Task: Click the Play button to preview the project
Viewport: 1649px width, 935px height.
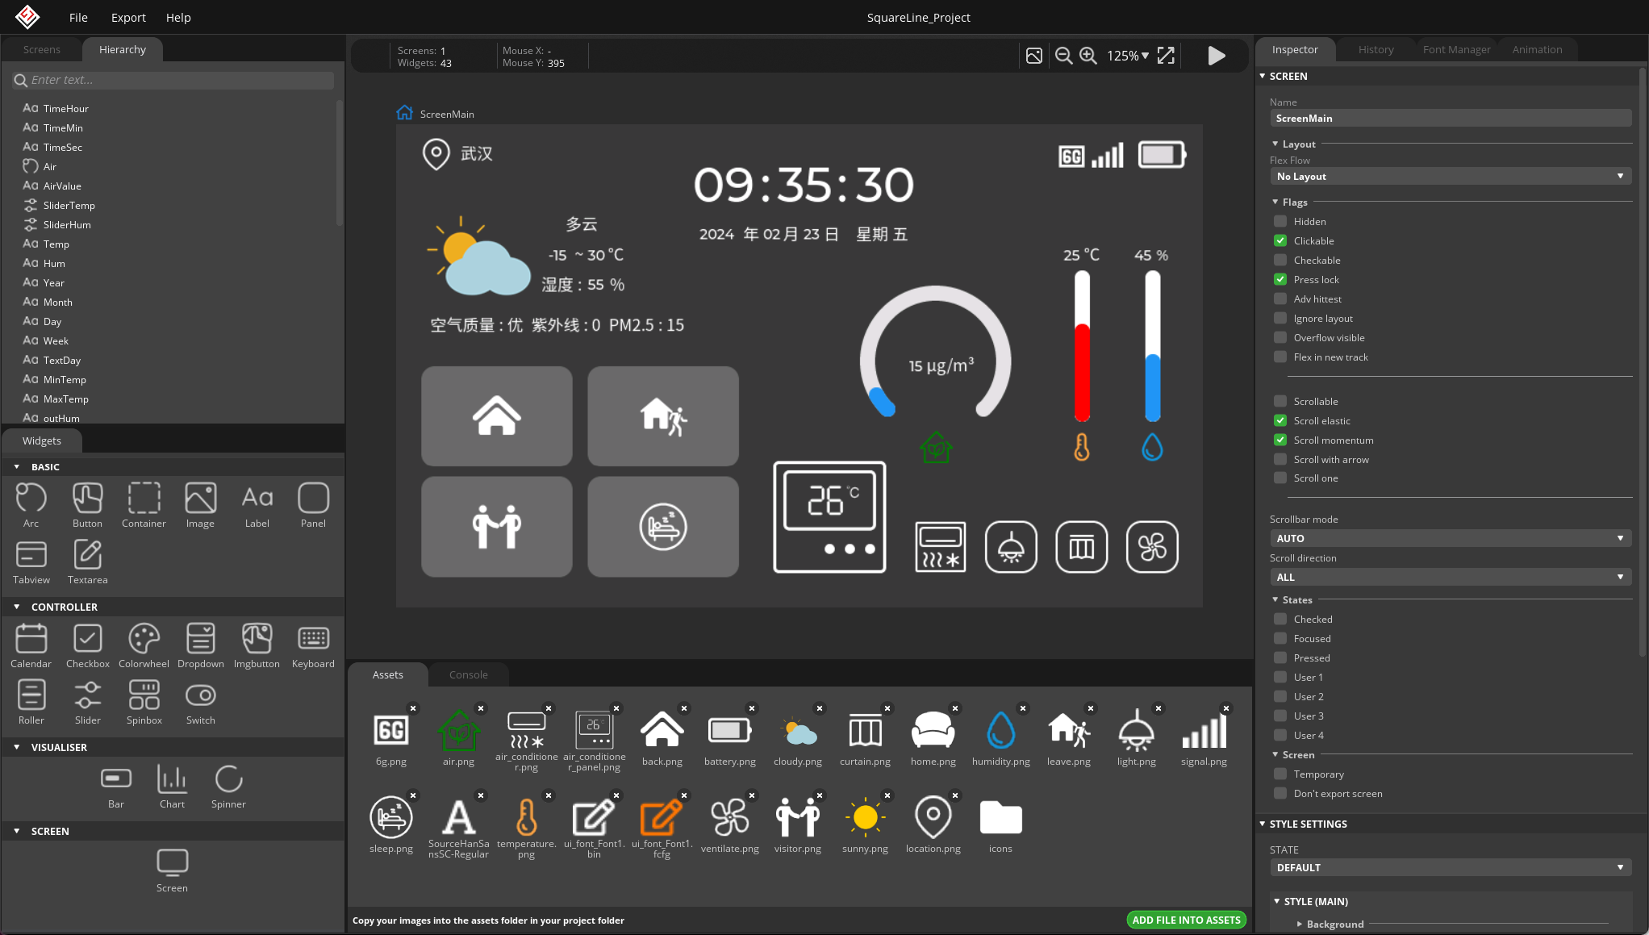Action: pyautogui.click(x=1217, y=56)
